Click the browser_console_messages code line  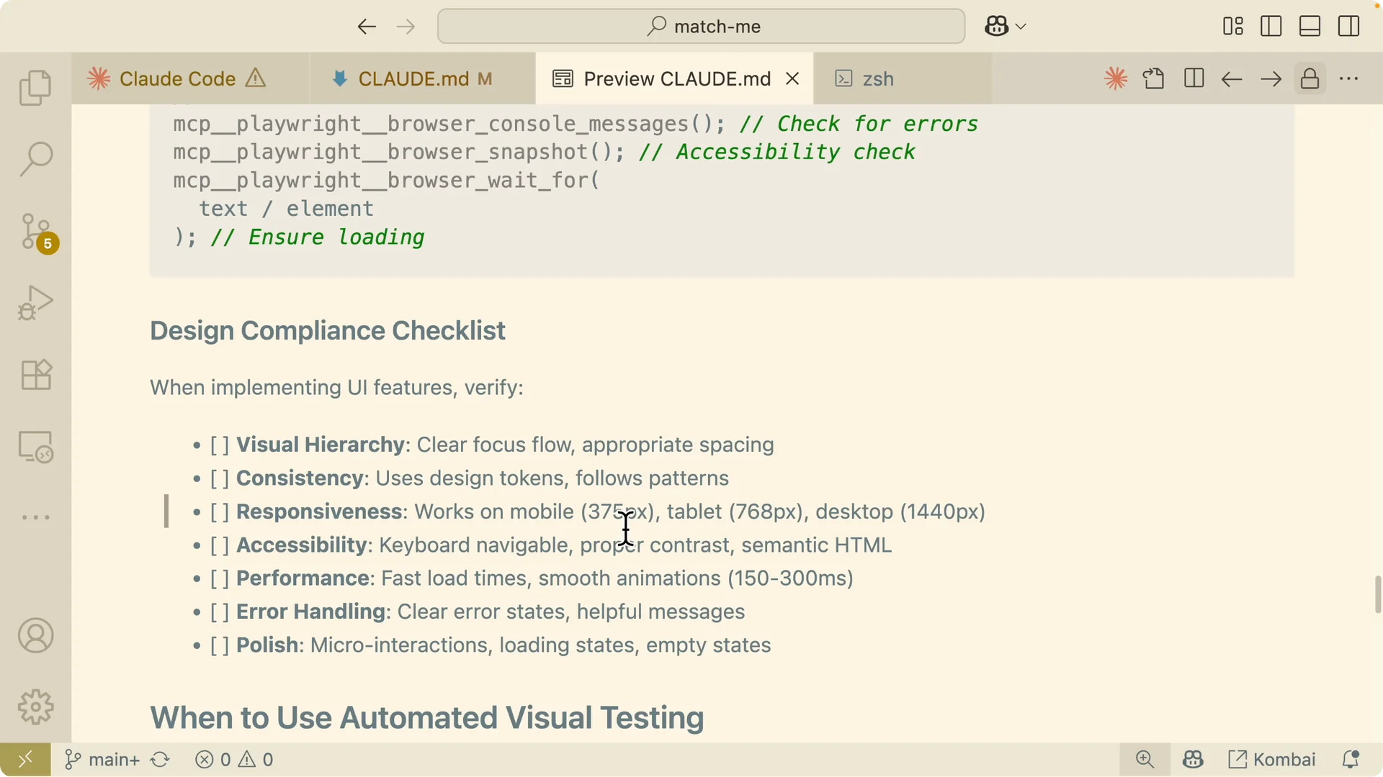tap(576, 124)
